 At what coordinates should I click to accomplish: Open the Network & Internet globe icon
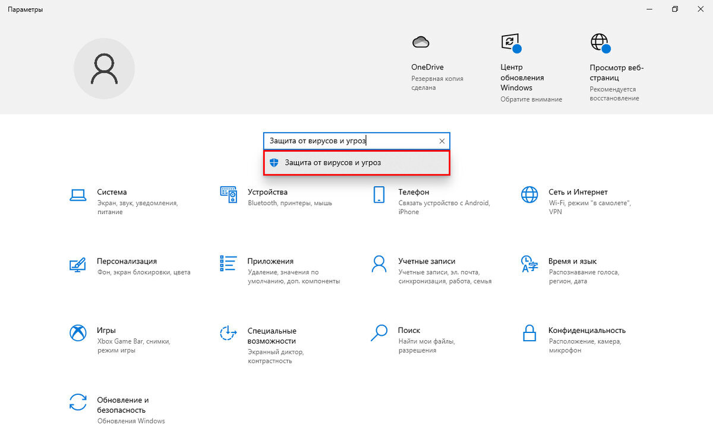(x=529, y=194)
